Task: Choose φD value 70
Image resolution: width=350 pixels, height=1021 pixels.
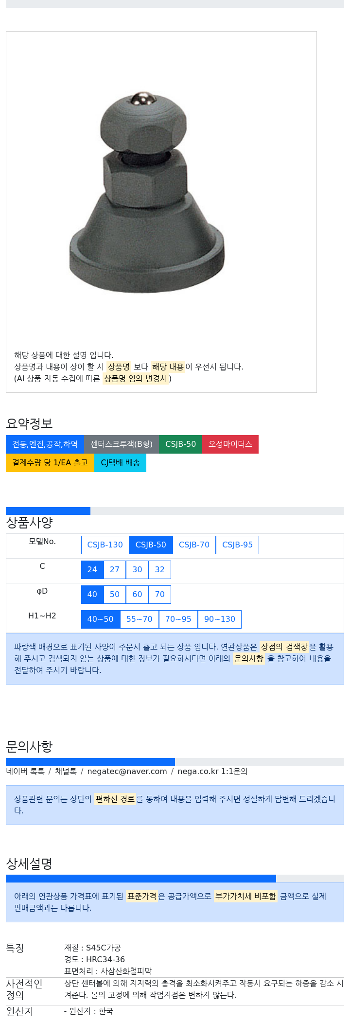Action: point(160,594)
